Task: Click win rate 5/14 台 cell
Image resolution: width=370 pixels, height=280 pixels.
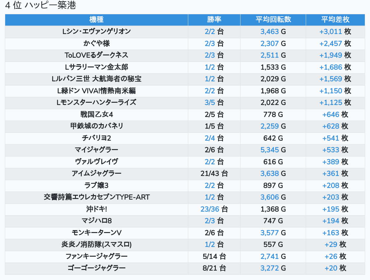Action: tap(214, 256)
